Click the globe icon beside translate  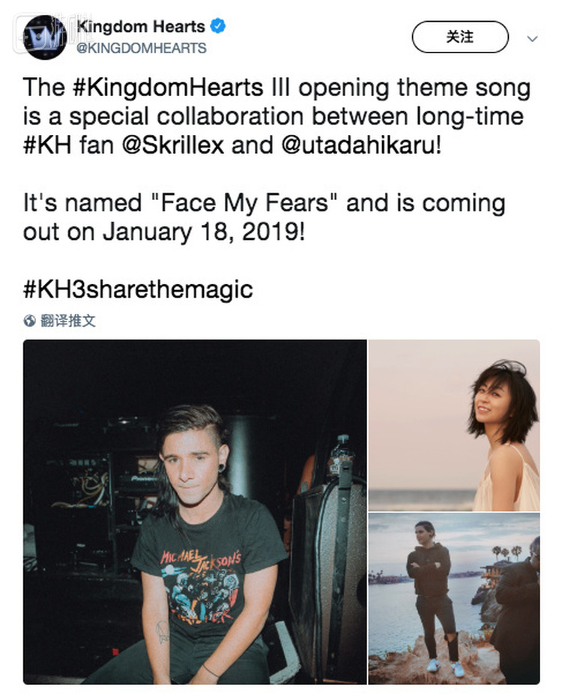pyautogui.click(x=30, y=322)
